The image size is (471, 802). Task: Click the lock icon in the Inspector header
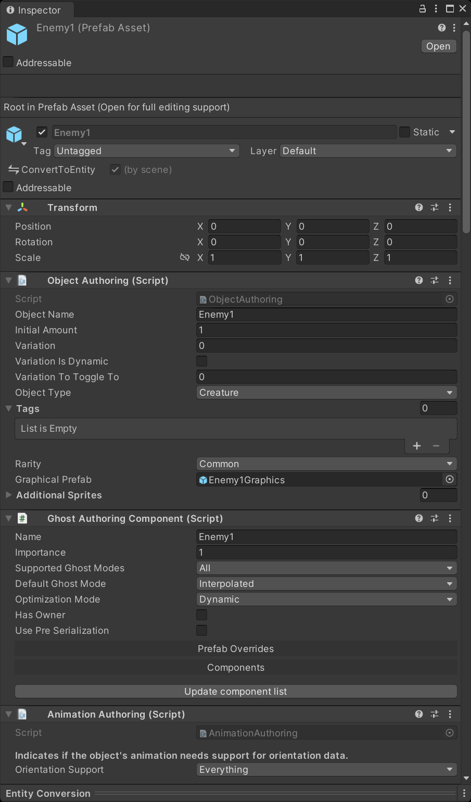[x=423, y=9]
